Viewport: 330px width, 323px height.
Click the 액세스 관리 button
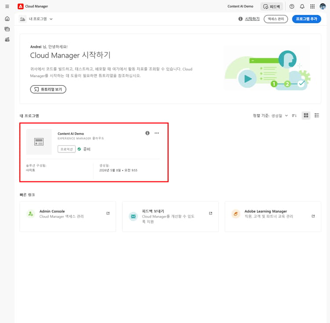(x=276, y=19)
